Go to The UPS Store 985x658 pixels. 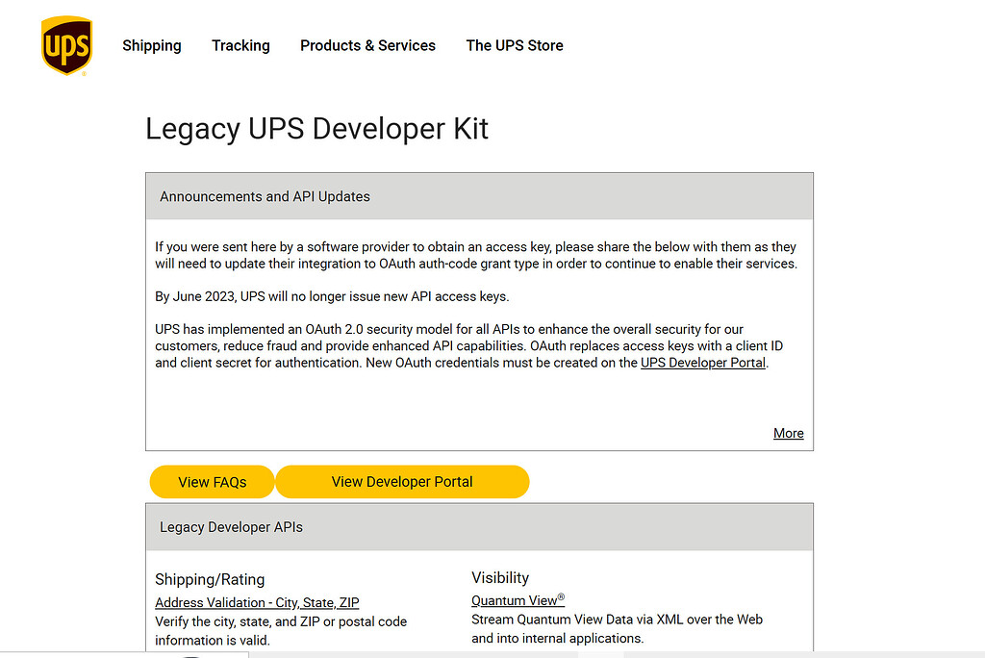coord(515,45)
